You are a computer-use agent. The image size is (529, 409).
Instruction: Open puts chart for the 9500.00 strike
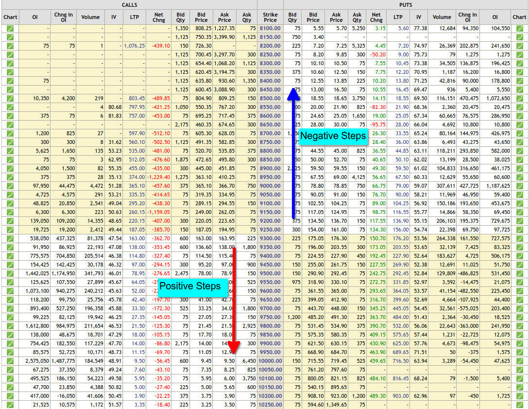pos(520,273)
